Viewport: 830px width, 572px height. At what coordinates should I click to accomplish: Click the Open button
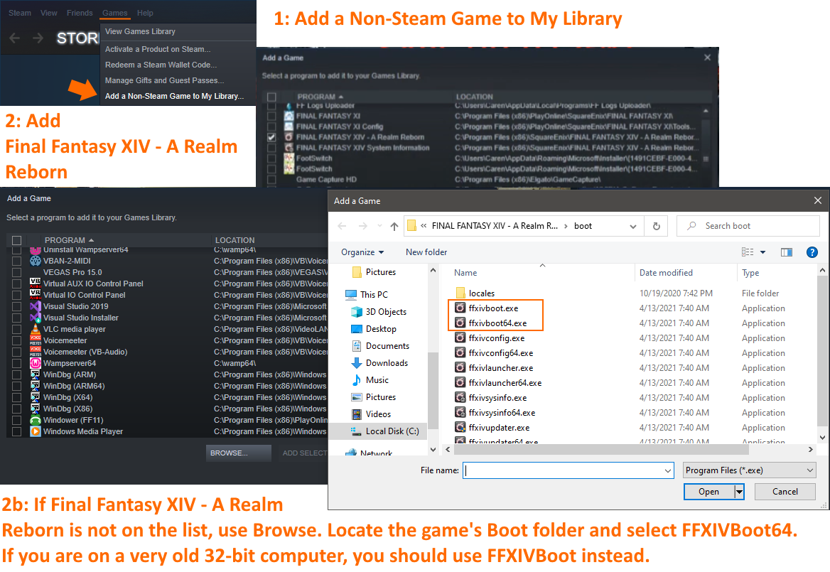[x=708, y=492]
